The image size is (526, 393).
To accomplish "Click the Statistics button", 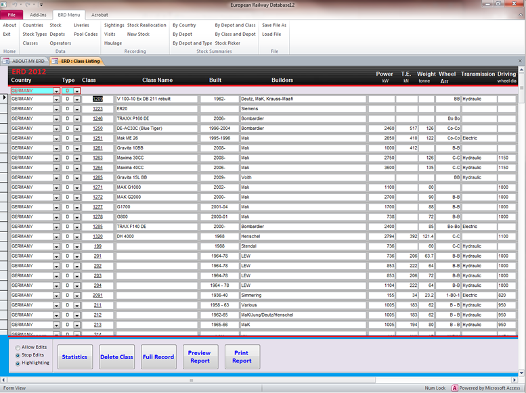I will (75, 356).
